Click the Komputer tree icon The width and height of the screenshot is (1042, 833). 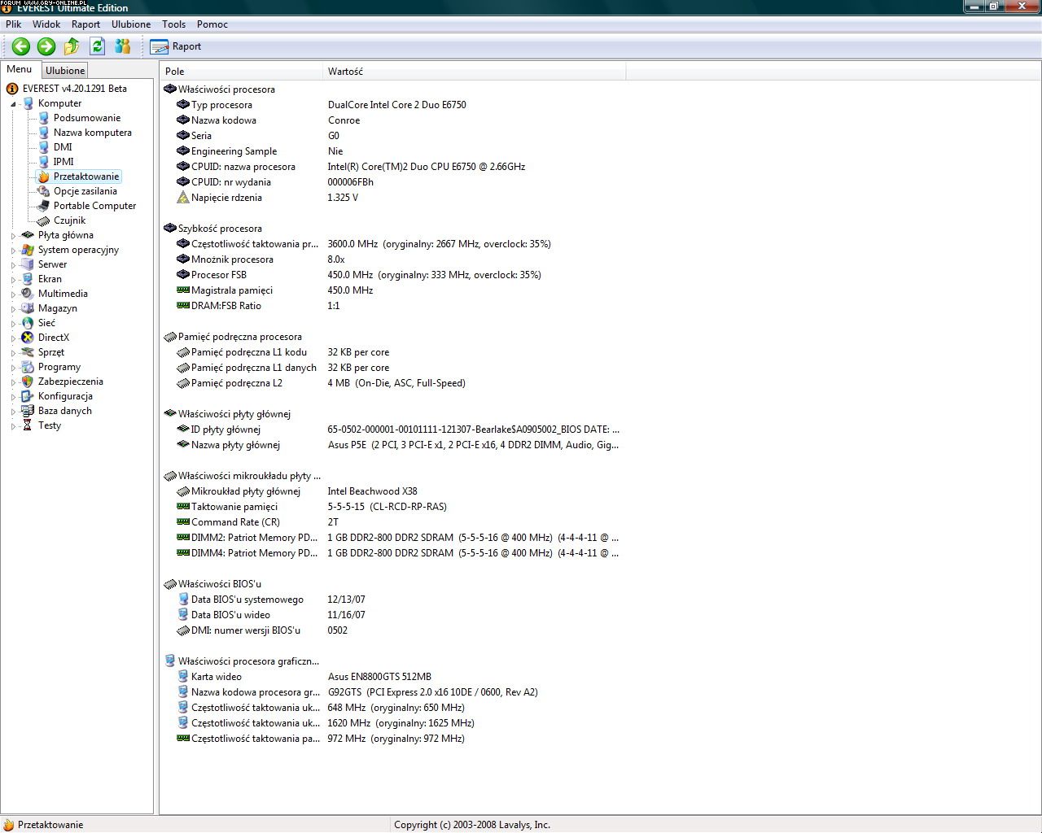[x=28, y=103]
